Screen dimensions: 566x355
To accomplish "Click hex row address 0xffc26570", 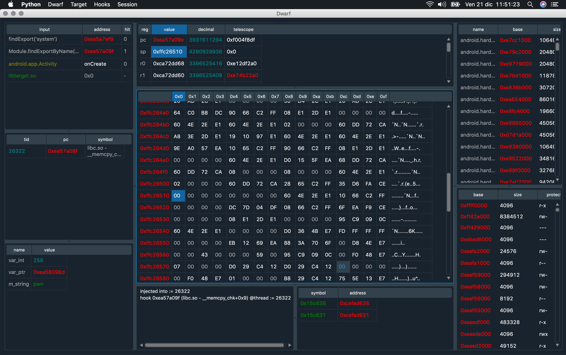I will click(x=155, y=267).
